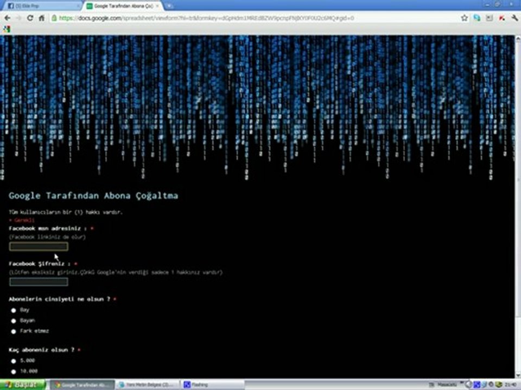Open the Başlat start button
Screen dimensions: 521x390
23,385
